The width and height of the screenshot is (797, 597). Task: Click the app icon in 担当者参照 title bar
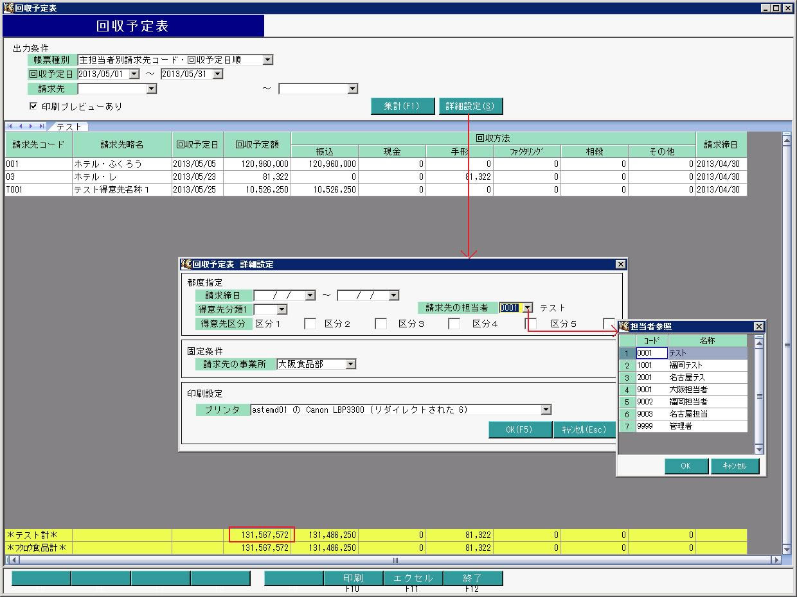[x=624, y=326]
